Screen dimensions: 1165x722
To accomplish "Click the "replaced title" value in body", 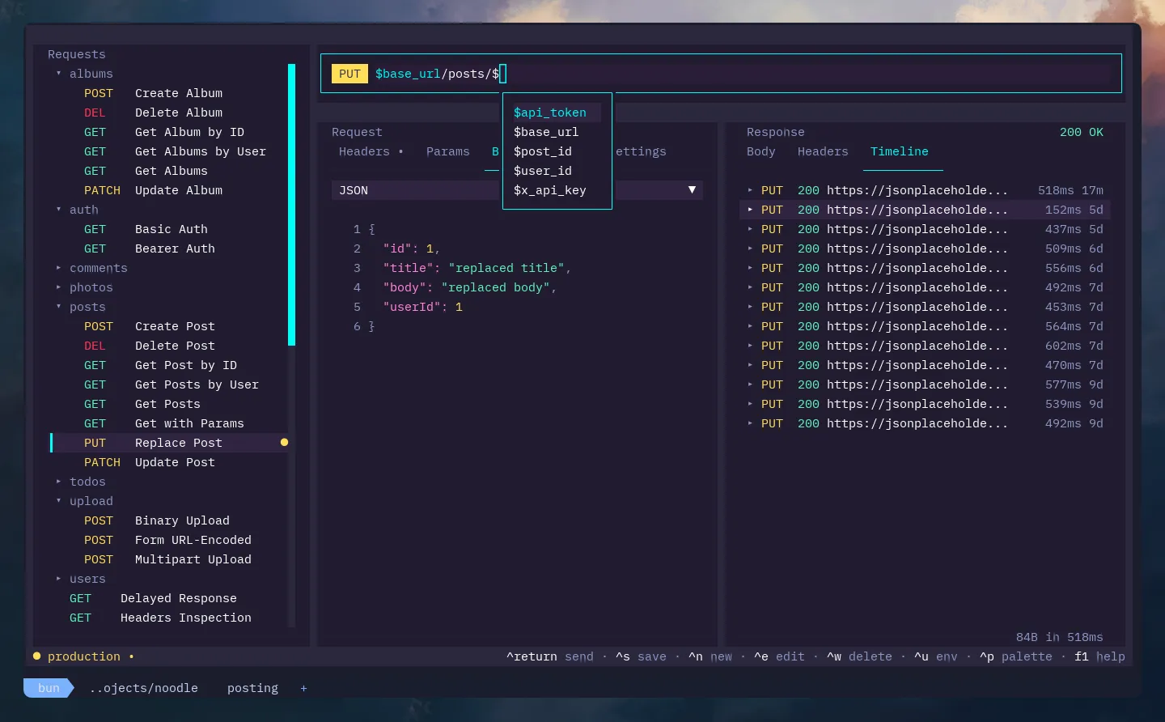I will point(506,268).
